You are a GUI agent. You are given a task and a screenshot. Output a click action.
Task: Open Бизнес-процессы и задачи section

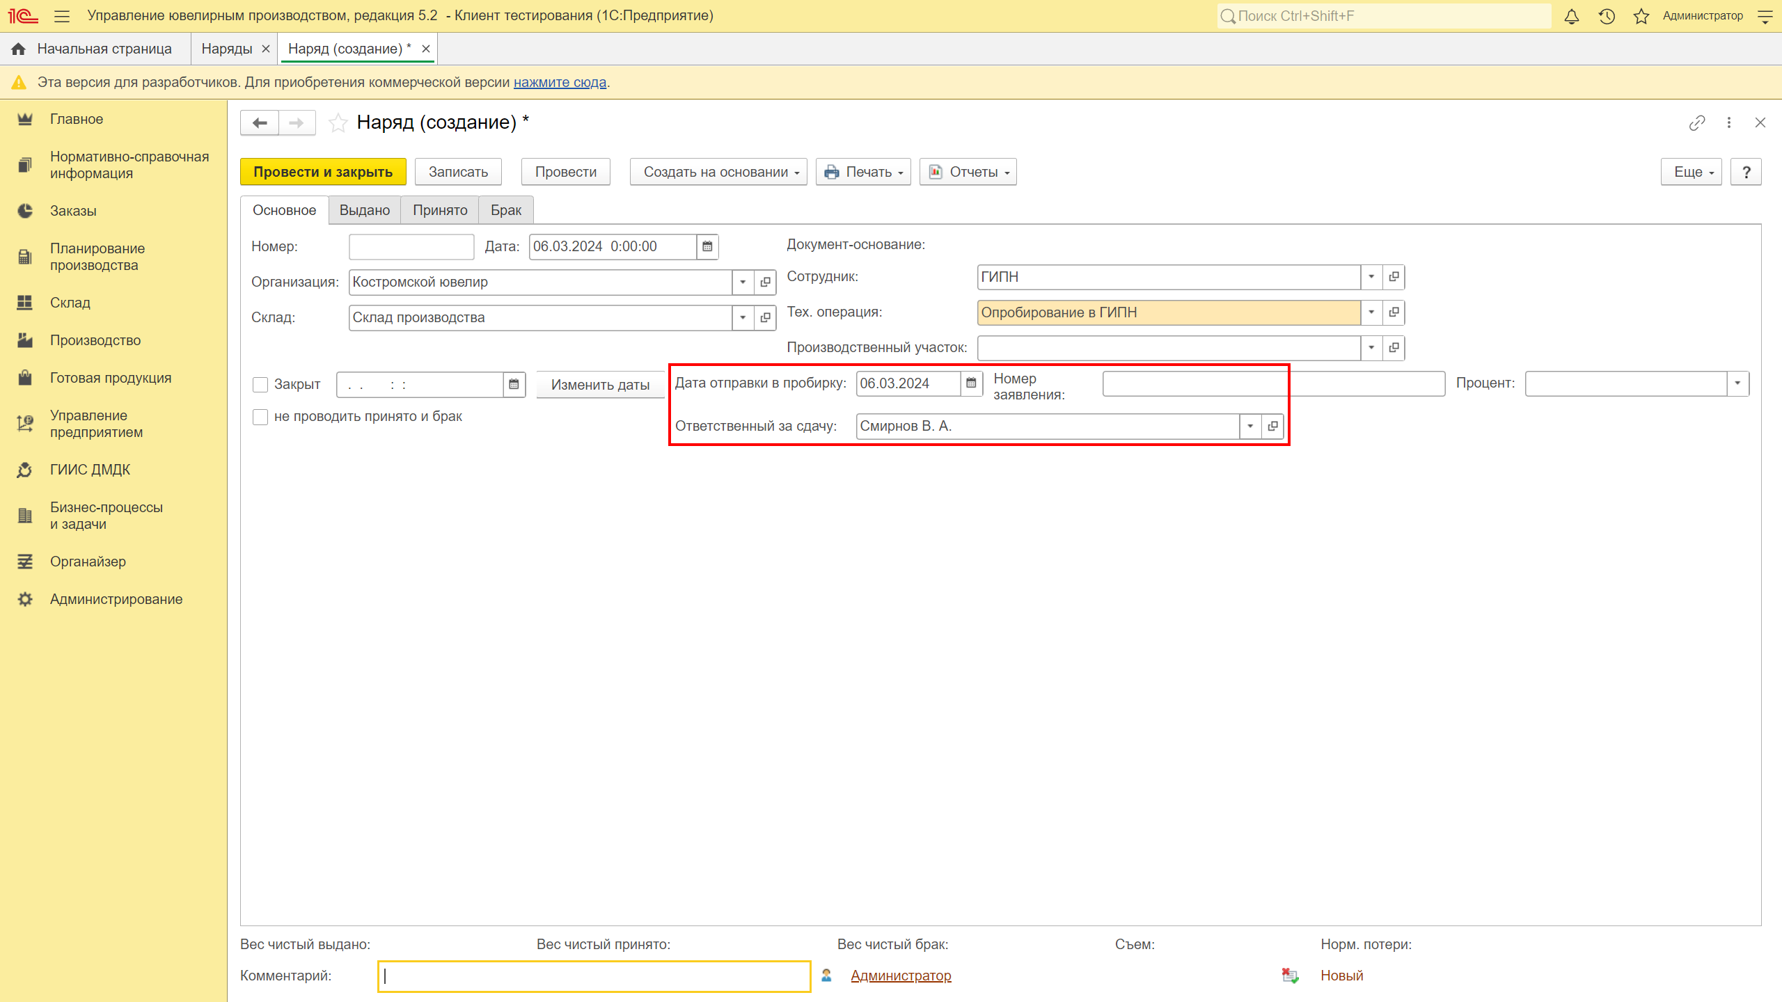click(x=113, y=516)
